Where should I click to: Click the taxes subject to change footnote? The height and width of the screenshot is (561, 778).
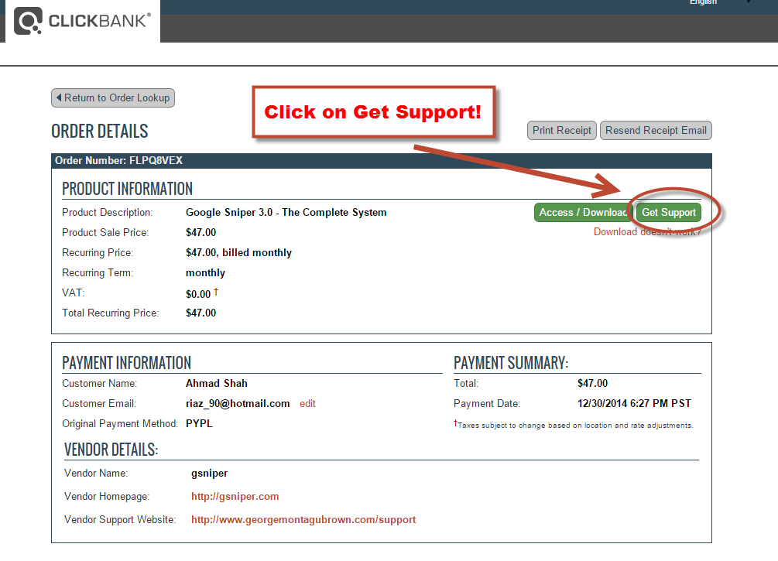pyautogui.click(x=574, y=425)
